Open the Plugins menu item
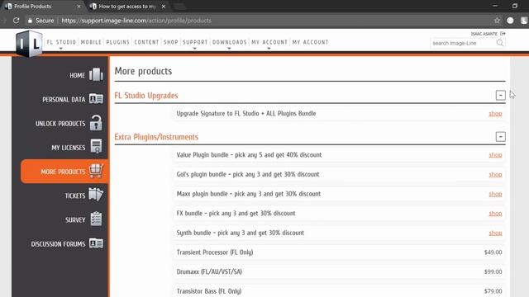 pos(117,42)
